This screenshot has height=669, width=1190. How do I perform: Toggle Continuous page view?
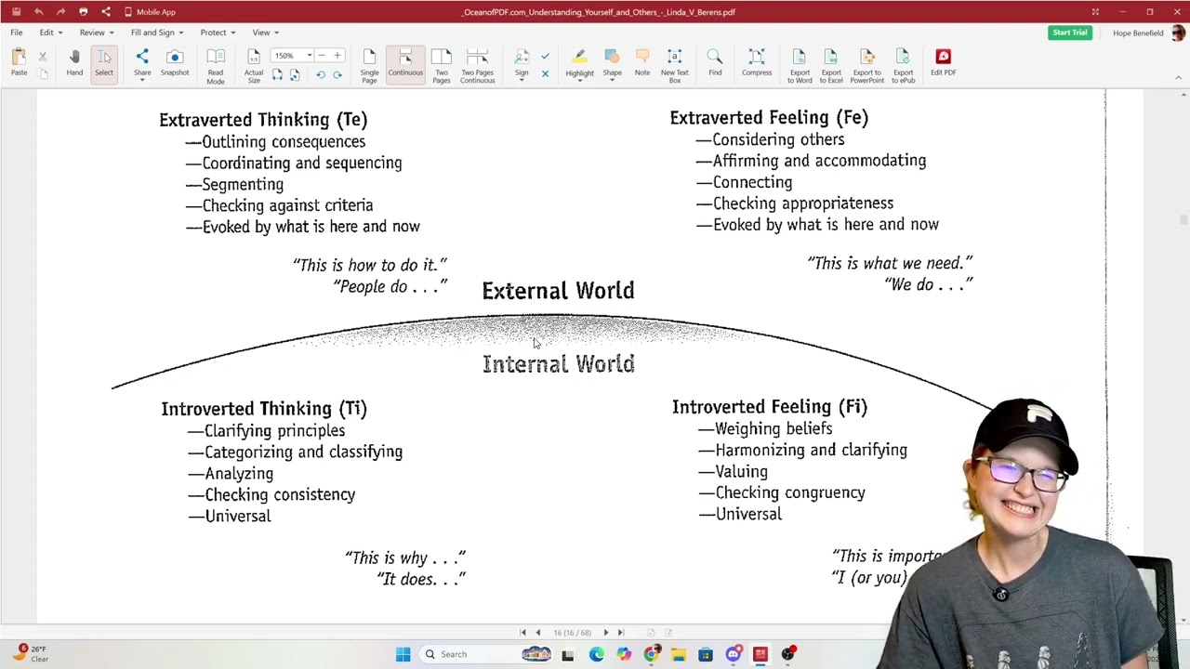[x=405, y=63]
